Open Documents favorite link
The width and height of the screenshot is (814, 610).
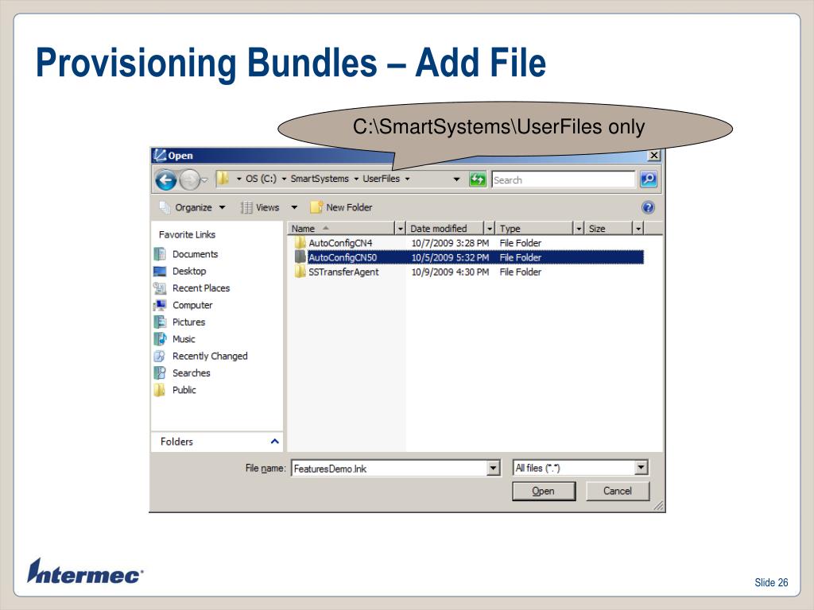coord(195,254)
